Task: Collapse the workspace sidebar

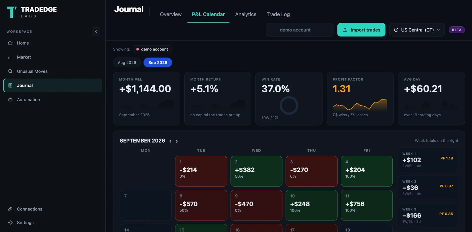Action: [96, 31]
